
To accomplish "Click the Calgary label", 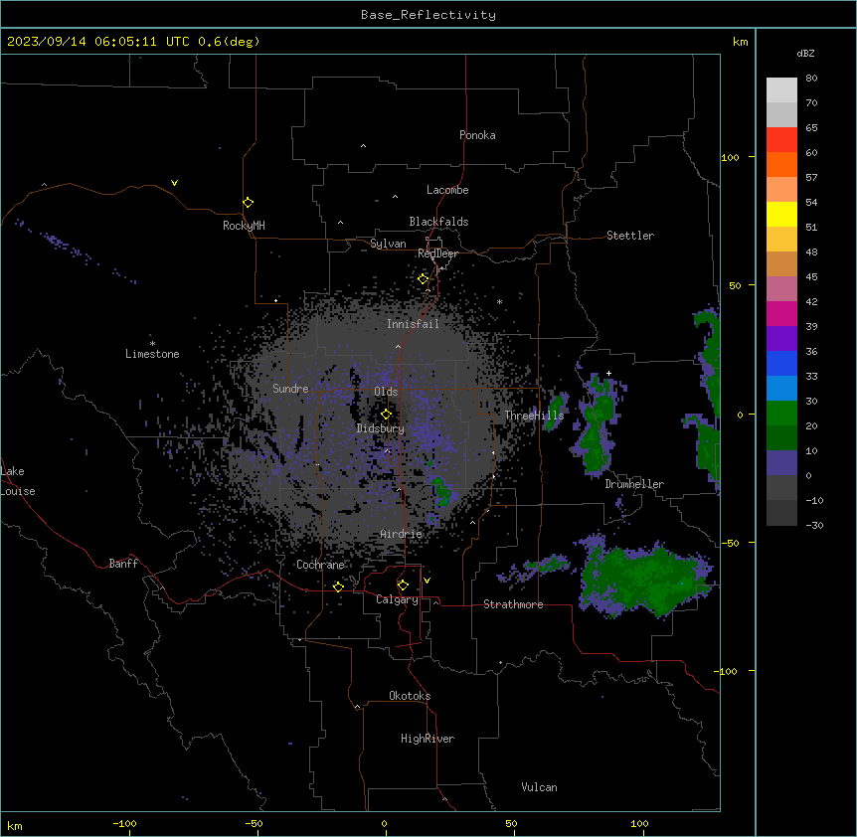I will click(x=397, y=599).
